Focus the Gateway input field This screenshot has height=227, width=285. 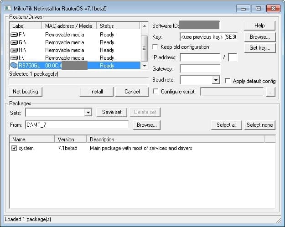click(200, 69)
